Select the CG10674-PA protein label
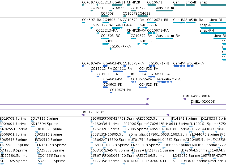Image resolution: width=226 pixels, height=165 pixels. [121, 90]
